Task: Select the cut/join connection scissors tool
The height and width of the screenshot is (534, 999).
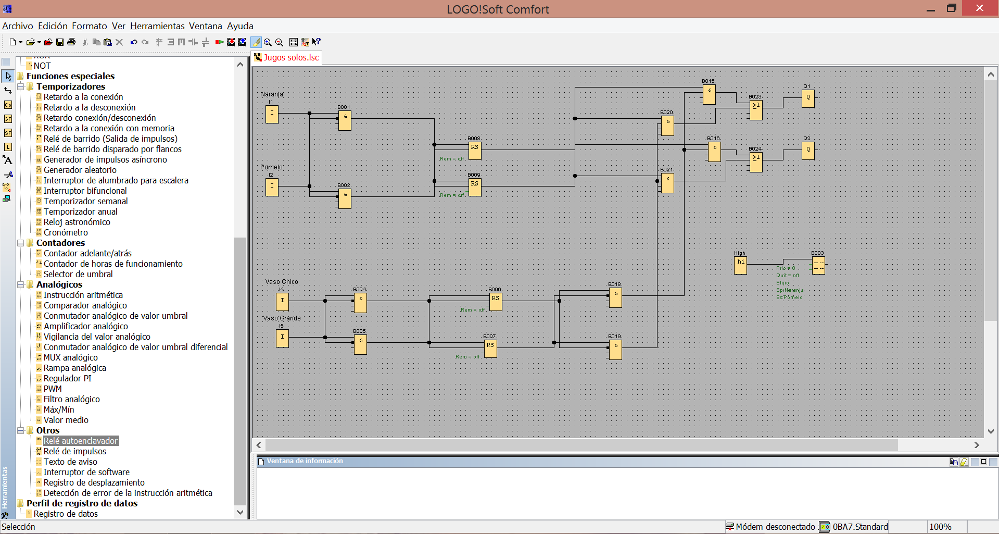Action: 8,175
